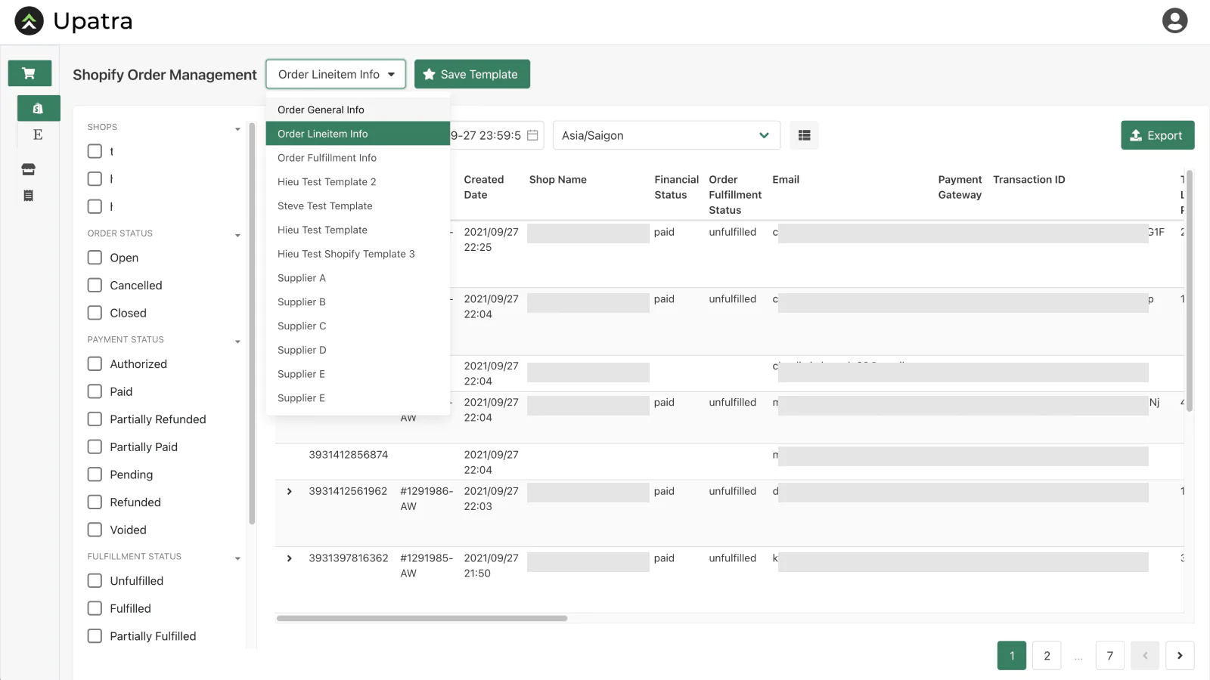Go to the next page arrow
The width and height of the screenshot is (1210, 680).
click(x=1180, y=656)
